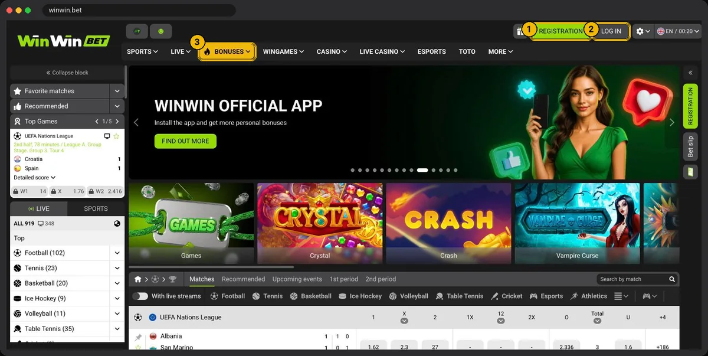Select the Matches tab

[x=202, y=279]
